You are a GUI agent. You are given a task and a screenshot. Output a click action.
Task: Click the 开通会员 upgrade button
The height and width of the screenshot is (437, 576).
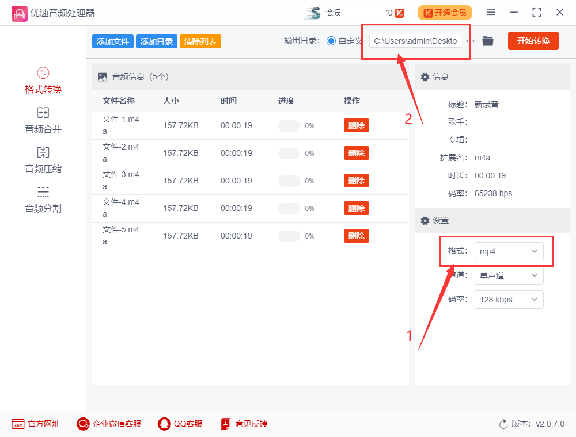tap(445, 11)
